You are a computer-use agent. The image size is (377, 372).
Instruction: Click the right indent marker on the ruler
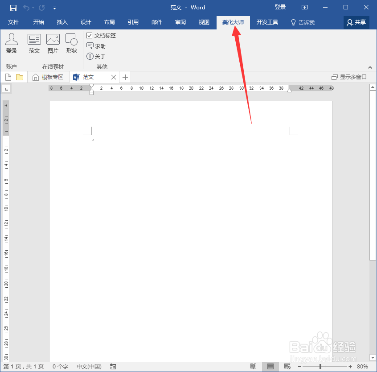tap(290, 91)
